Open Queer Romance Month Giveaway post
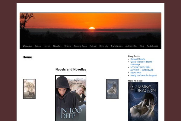This screenshot has width=181, height=121. (x=142, y=63)
